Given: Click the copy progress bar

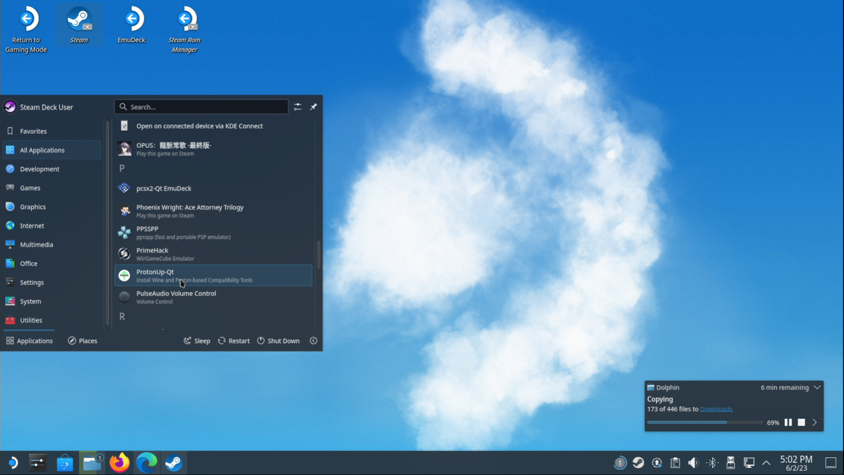Looking at the screenshot, I should tap(705, 422).
